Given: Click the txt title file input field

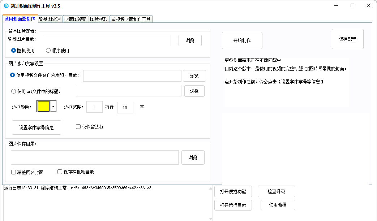Looking at the screenshot, I should point(129,91).
